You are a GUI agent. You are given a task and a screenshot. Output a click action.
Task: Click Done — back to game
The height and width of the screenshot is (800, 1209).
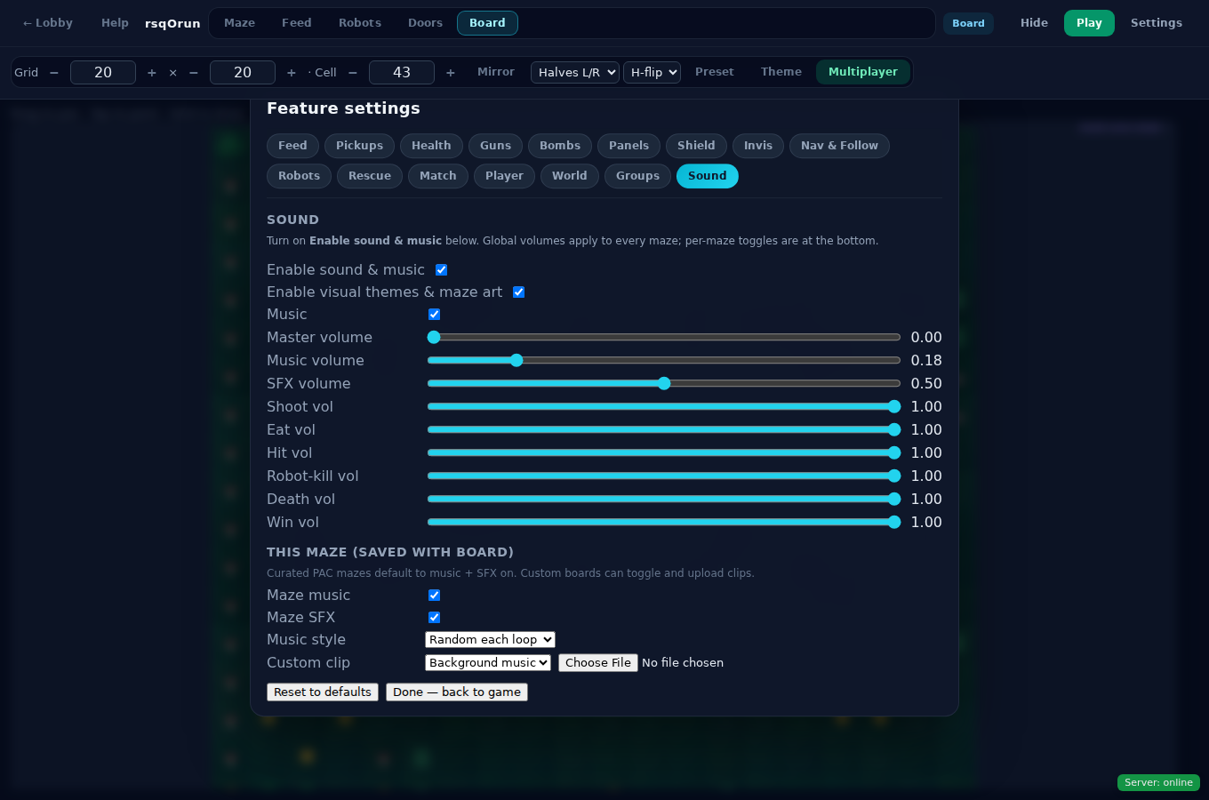pos(457,692)
